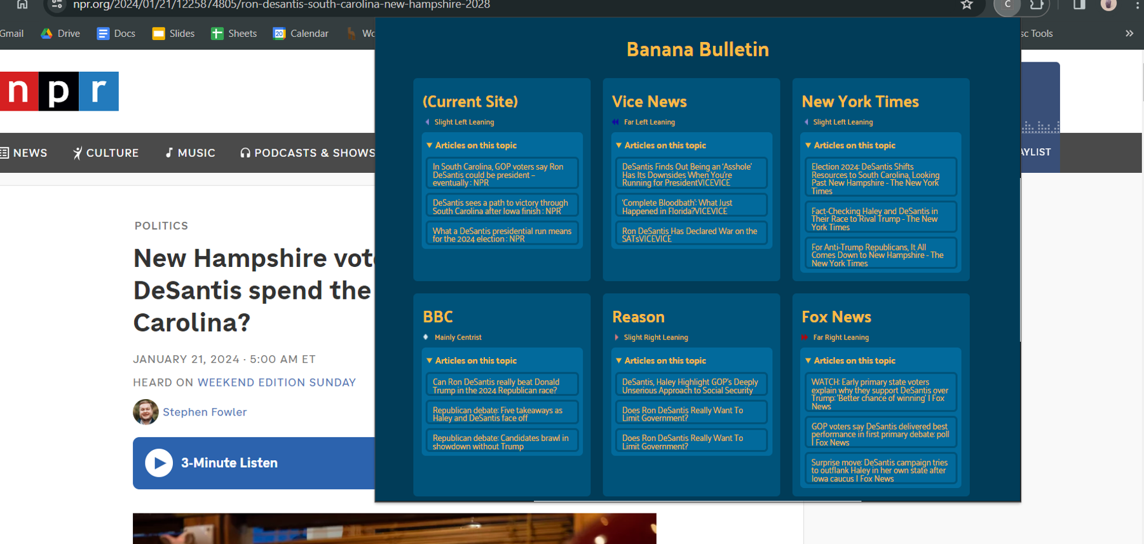Viewport: 1144px width, 544px height.
Task: Open Vice 'Complete Bloodbath' Florida article
Action: [x=691, y=207]
